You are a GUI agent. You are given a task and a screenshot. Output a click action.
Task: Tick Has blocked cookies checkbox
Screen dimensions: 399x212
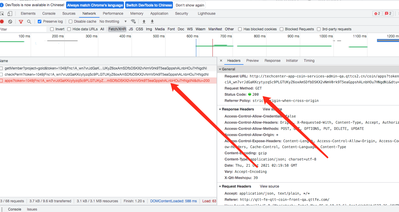coord(240,29)
